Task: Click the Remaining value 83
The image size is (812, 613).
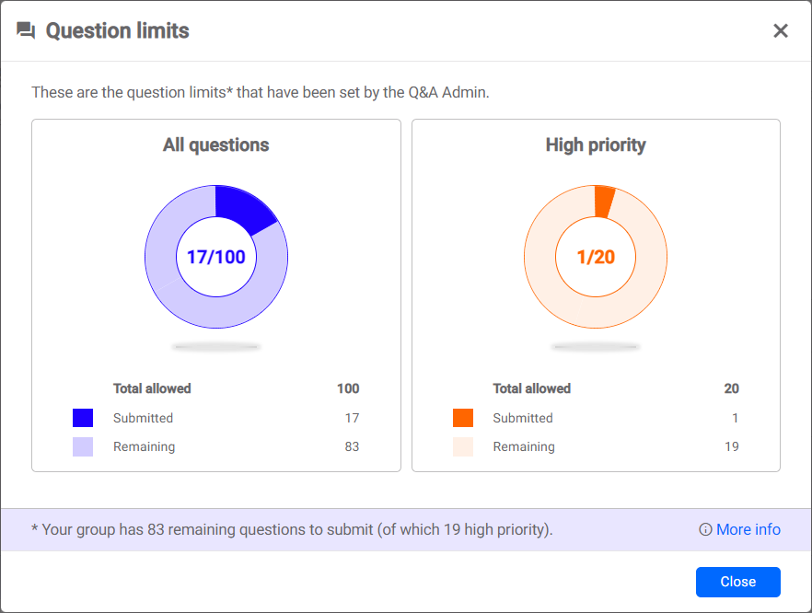Action: click(350, 447)
